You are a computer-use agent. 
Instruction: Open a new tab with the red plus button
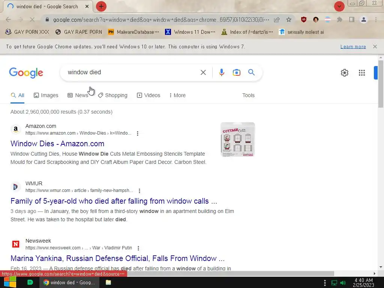click(101, 6)
